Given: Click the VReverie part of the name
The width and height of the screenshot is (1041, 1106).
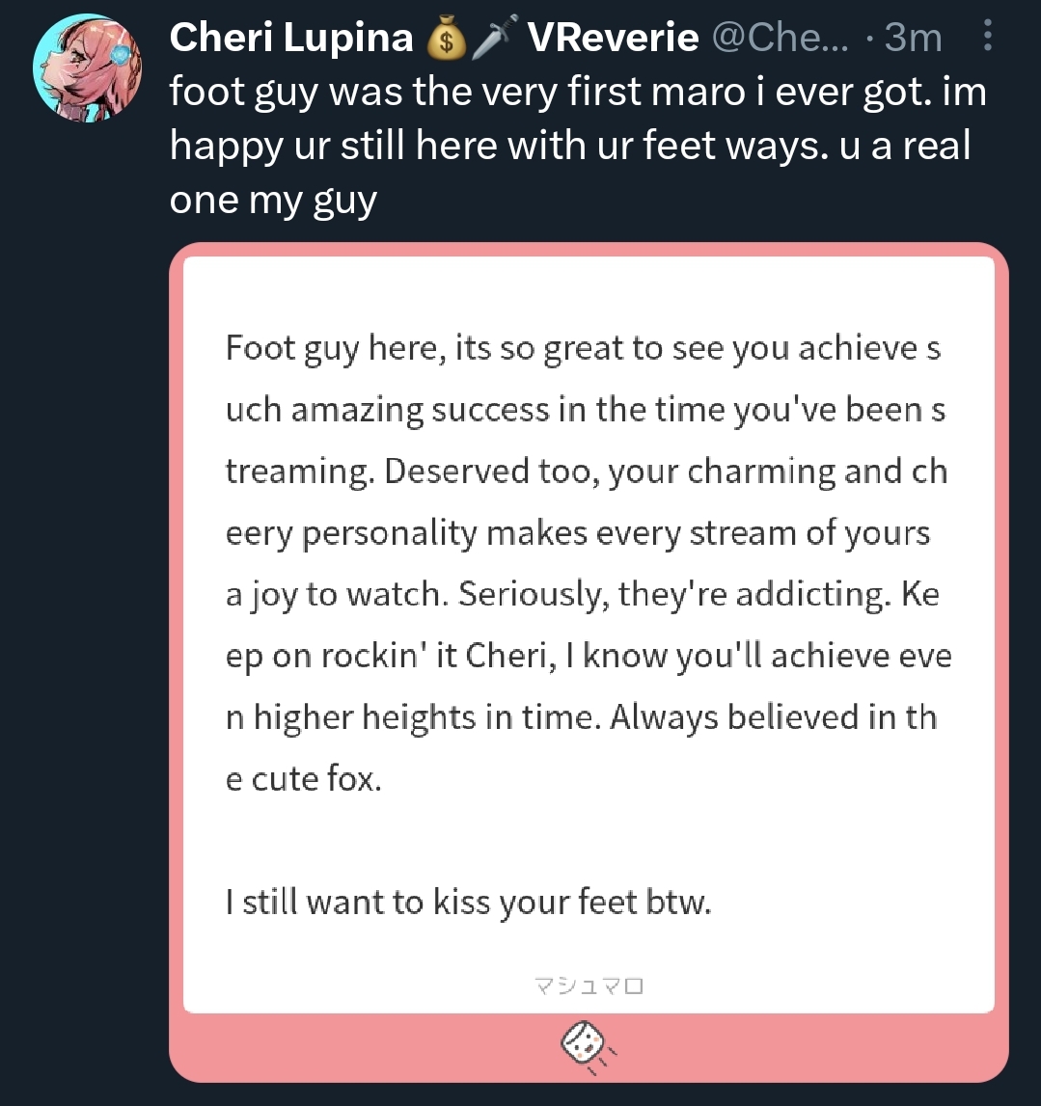Looking at the screenshot, I should (x=613, y=38).
